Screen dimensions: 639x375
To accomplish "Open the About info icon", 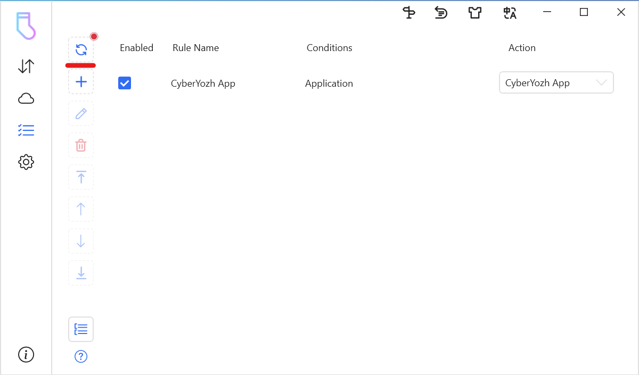I will (x=26, y=354).
